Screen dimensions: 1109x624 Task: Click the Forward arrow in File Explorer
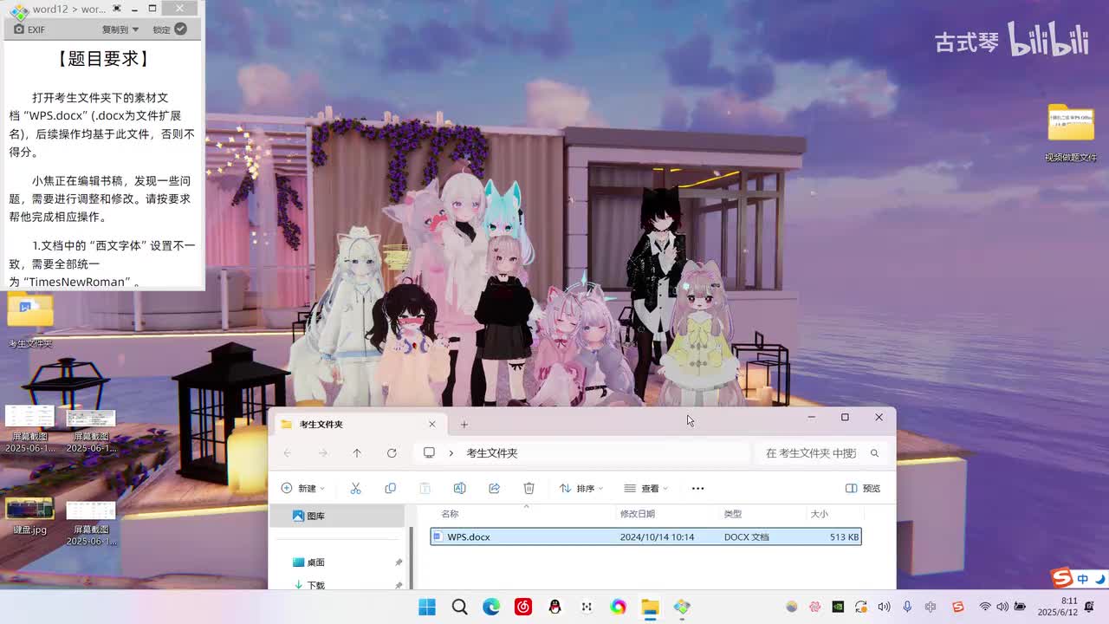pyautogui.click(x=322, y=452)
